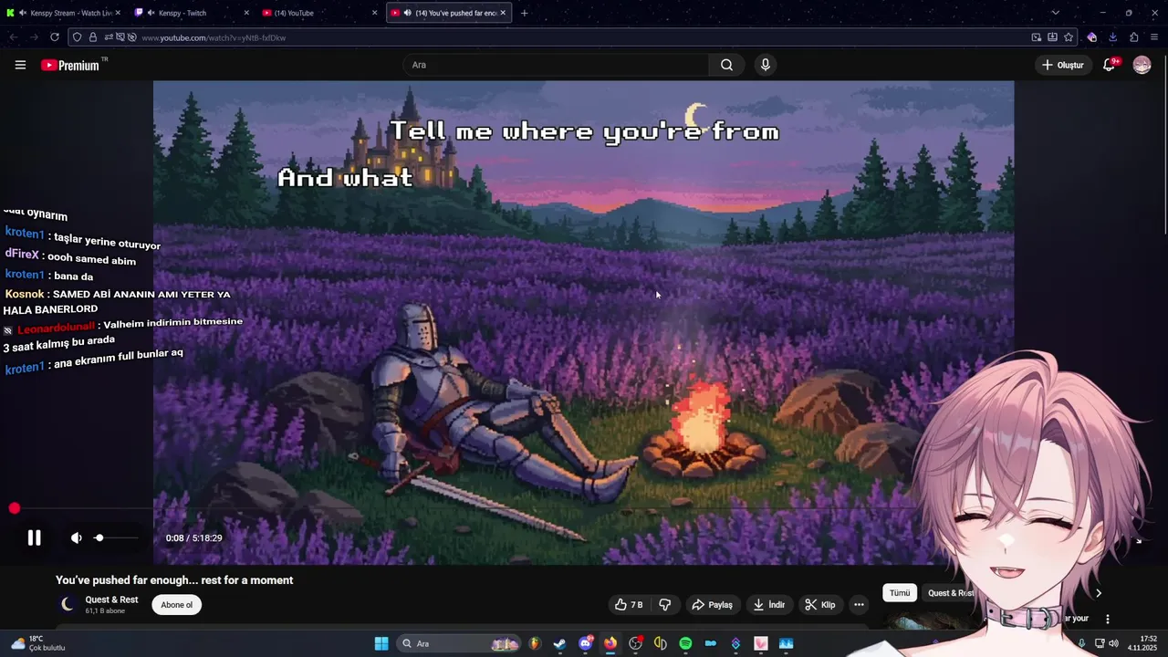
Task: Bookmark this page with the star
Action: pyautogui.click(x=1069, y=37)
